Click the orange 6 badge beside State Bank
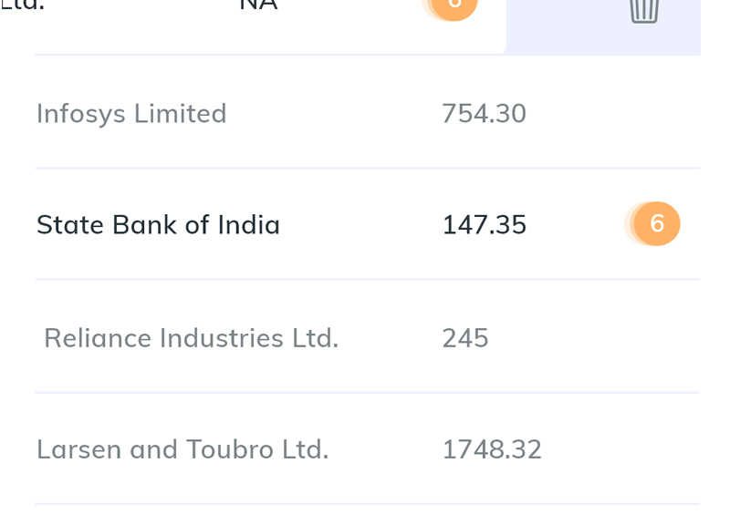The width and height of the screenshot is (730, 525). pos(656,223)
